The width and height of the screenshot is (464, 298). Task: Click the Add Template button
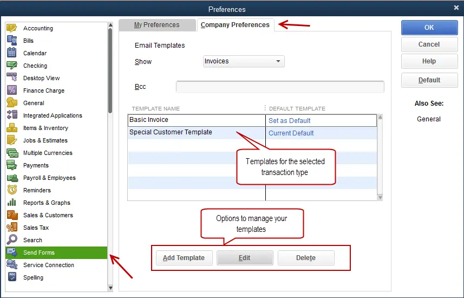[184, 258]
